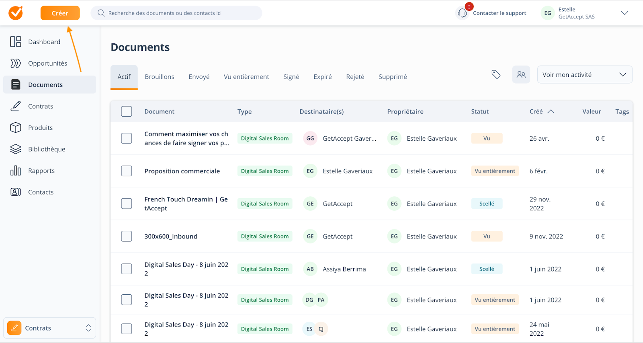Toggle the select-all checkbox in table header
This screenshot has width=643, height=343.
click(x=127, y=111)
